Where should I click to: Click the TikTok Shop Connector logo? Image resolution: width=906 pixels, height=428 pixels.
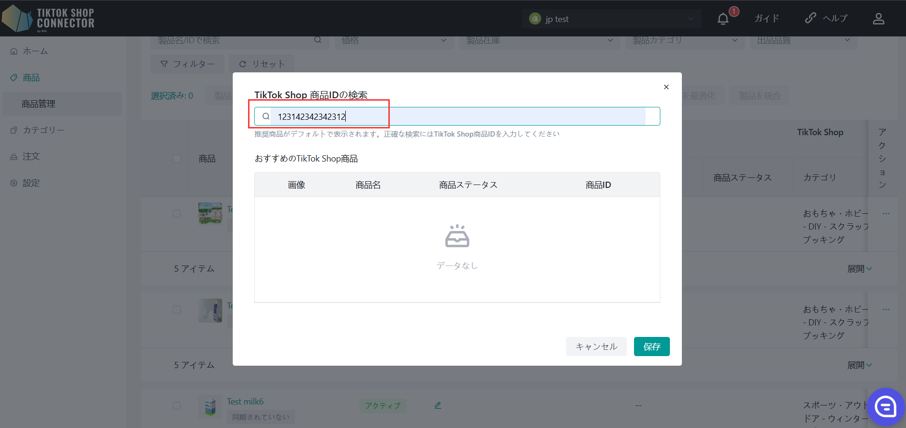point(48,19)
